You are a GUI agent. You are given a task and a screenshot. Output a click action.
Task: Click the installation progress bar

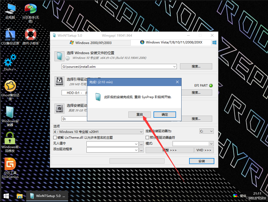coord(137,161)
